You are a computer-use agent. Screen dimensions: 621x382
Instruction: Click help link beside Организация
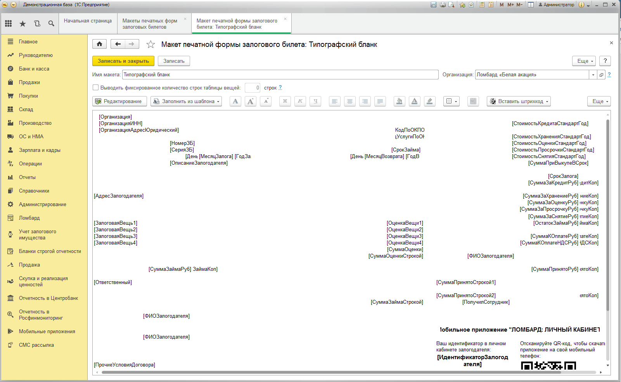[x=609, y=74]
